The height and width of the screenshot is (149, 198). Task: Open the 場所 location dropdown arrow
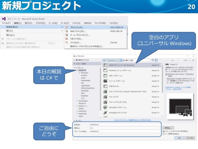160,128
